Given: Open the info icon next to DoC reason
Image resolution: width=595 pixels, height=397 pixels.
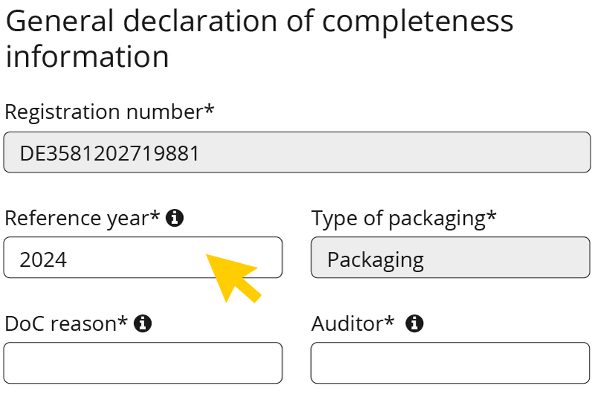Looking at the screenshot, I should (143, 323).
